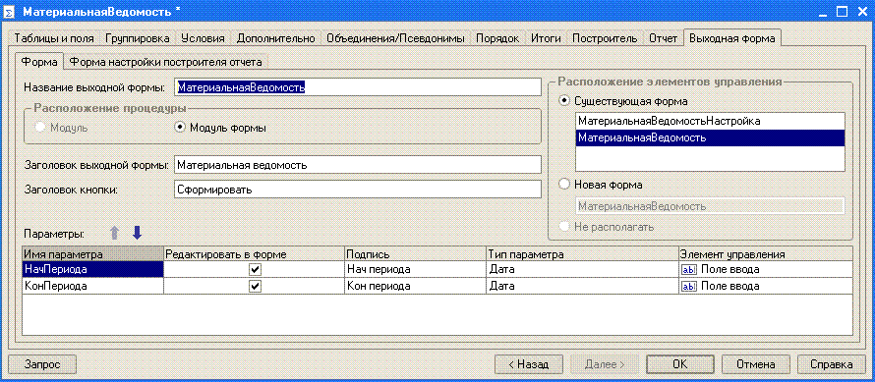Open Форма настройки построителя отчета tab

click(165, 61)
